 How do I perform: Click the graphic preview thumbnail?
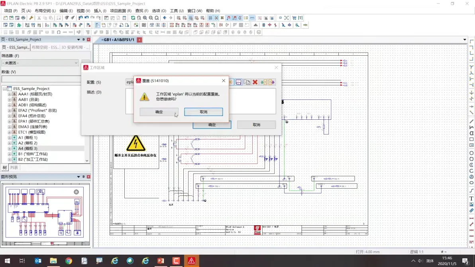[x=45, y=214]
